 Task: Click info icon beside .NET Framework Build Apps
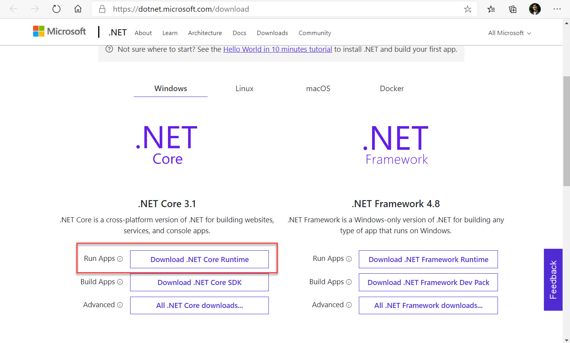click(349, 282)
